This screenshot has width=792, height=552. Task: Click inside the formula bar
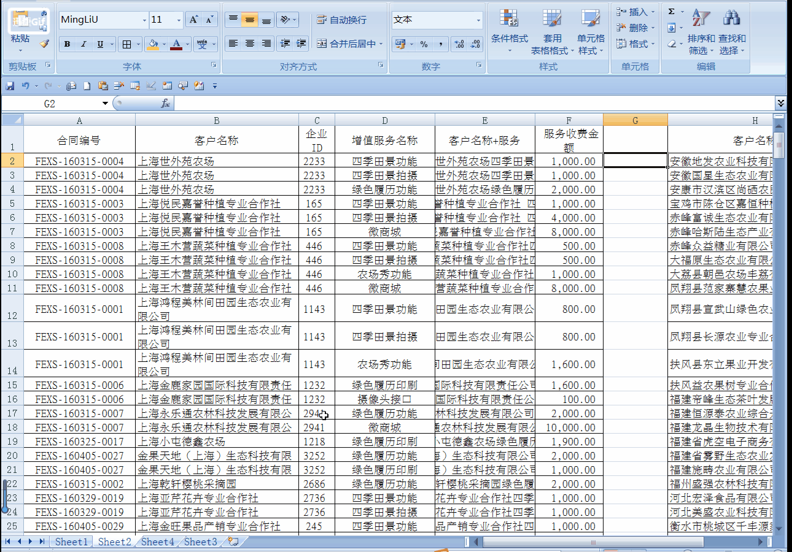pyautogui.click(x=368, y=102)
